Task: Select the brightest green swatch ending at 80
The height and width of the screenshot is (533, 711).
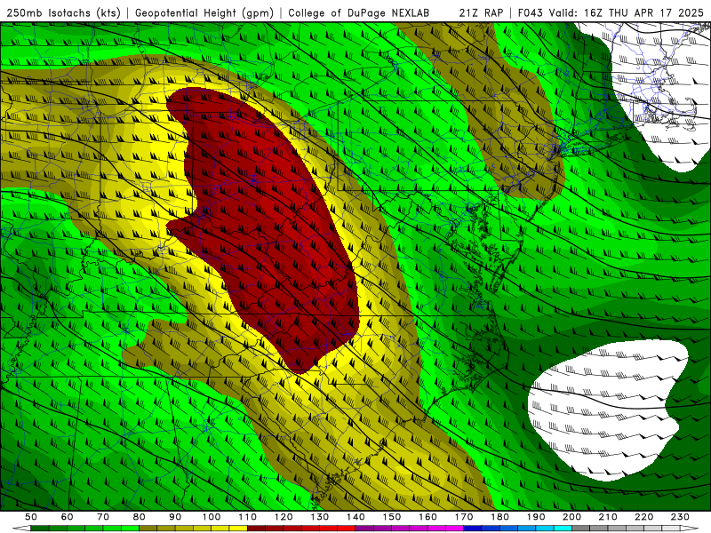Action: point(130,528)
